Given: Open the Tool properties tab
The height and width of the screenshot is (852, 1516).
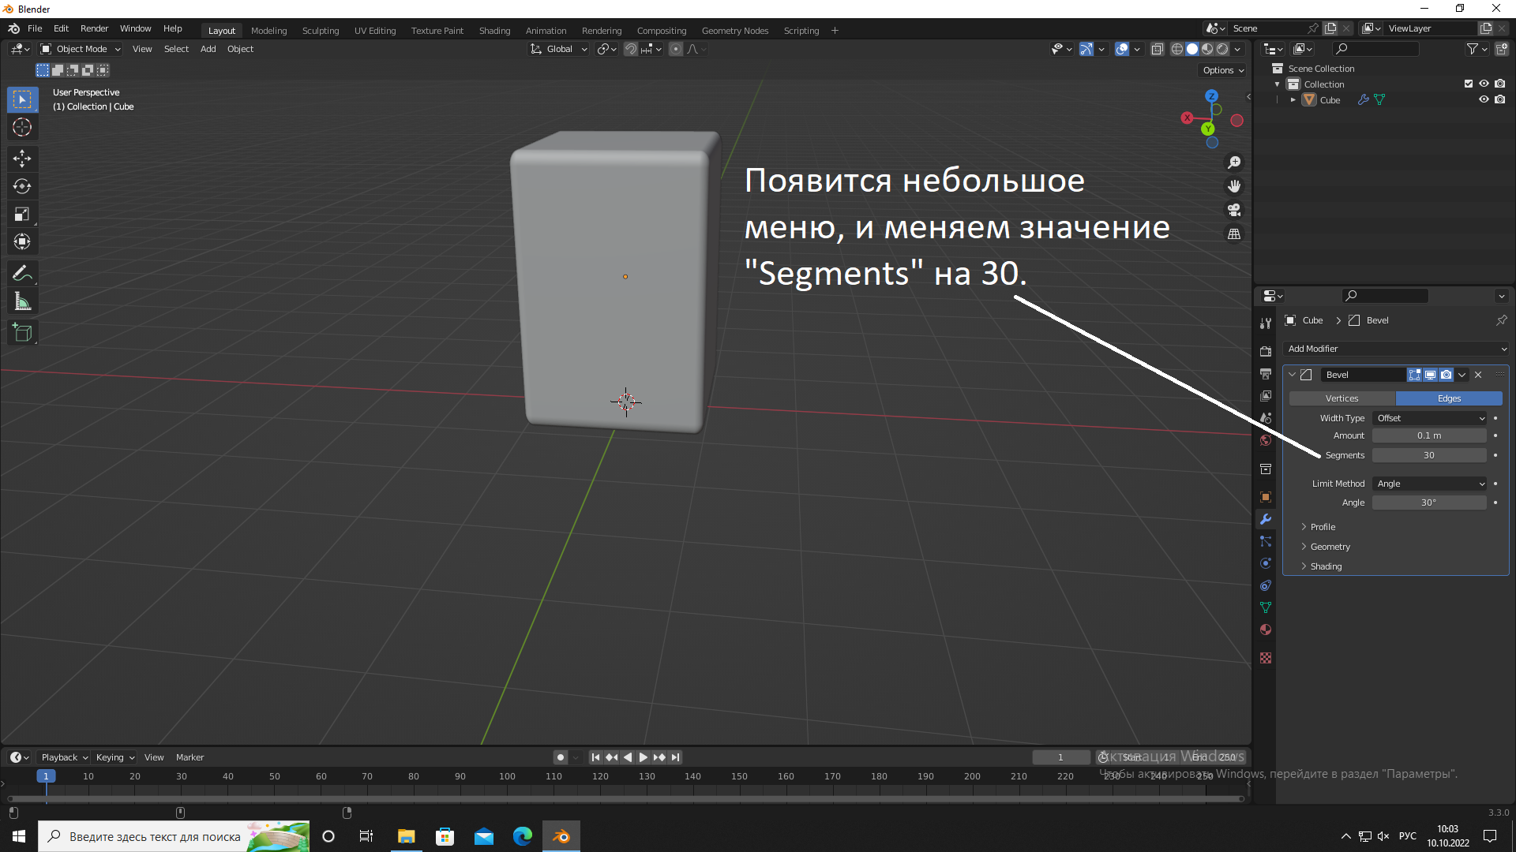Looking at the screenshot, I should click(x=1266, y=323).
